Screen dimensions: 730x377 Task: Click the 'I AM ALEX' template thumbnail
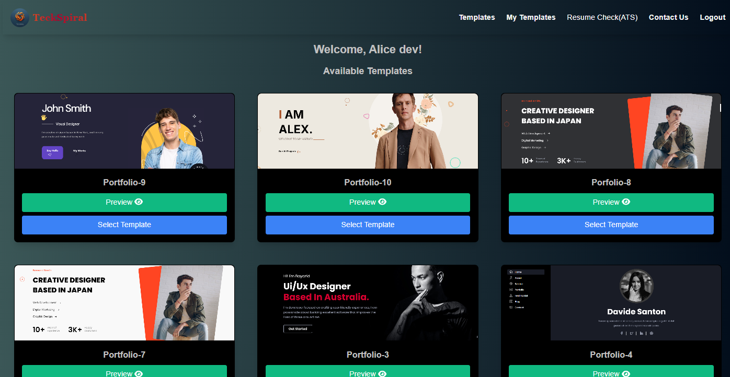(x=368, y=131)
